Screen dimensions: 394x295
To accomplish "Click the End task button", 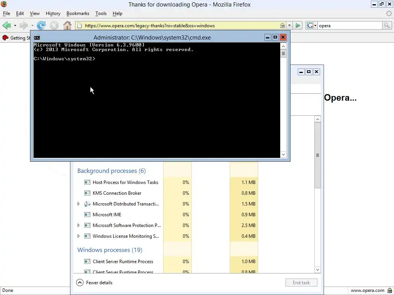I will 301,283.
